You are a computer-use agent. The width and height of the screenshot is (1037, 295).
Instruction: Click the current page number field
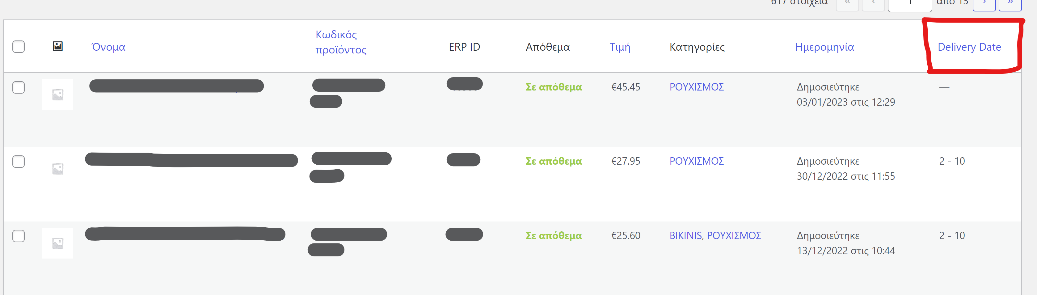(909, 4)
